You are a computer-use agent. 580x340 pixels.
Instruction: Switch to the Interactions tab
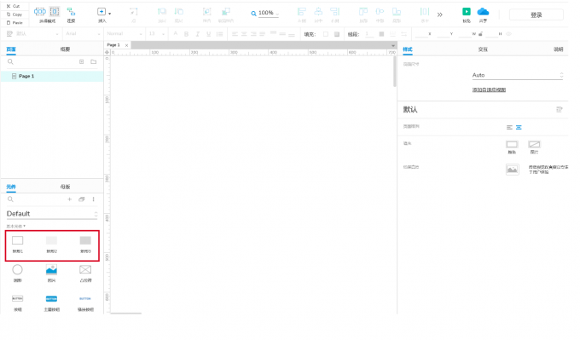click(483, 49)
